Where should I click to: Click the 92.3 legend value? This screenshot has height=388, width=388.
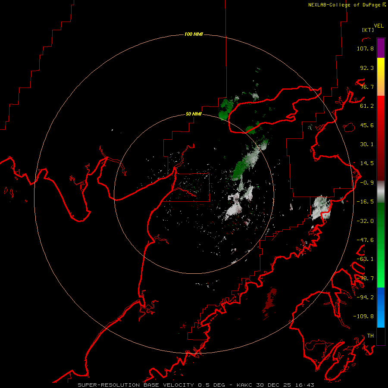coord(367,68)
